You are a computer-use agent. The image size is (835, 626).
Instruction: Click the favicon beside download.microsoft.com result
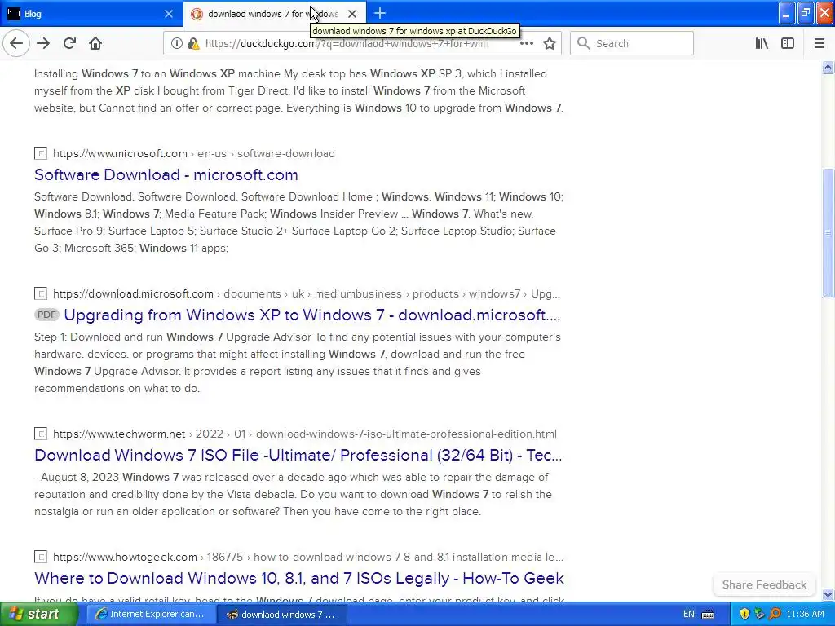coord(41,293)
